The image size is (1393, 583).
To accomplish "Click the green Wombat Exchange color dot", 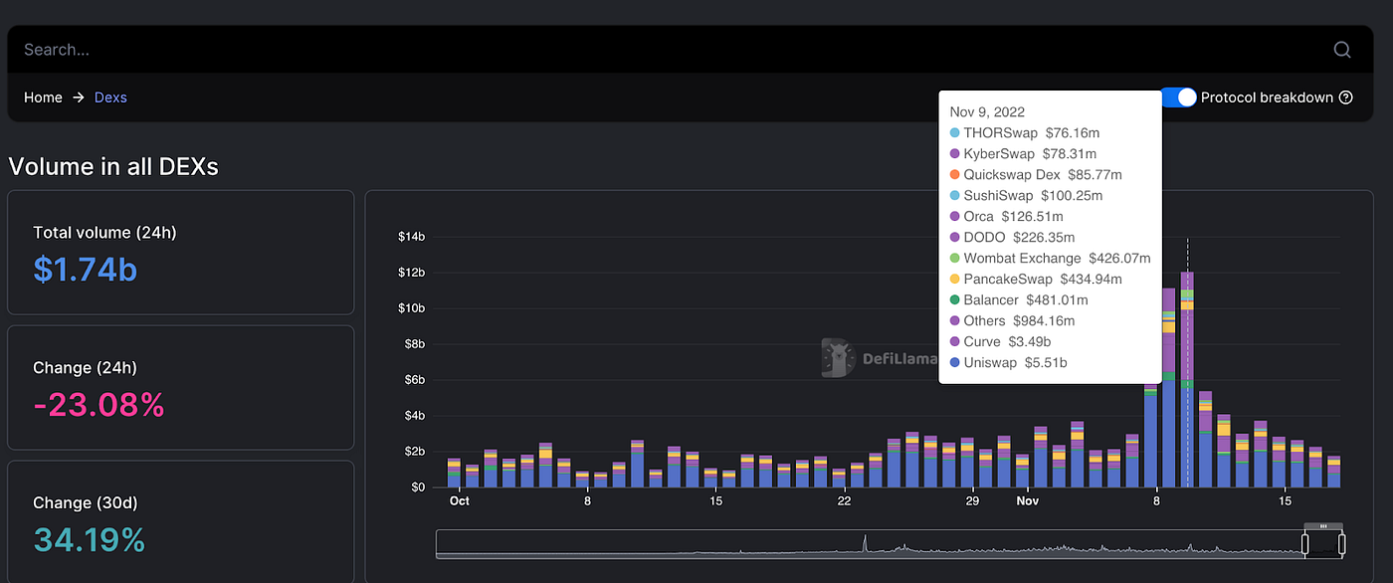I will coord(954,258).
